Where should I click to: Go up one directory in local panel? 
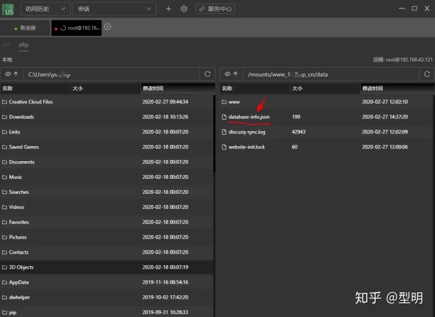(x=16, y=74)
